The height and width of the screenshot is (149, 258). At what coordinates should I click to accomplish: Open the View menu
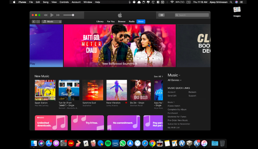54,2
